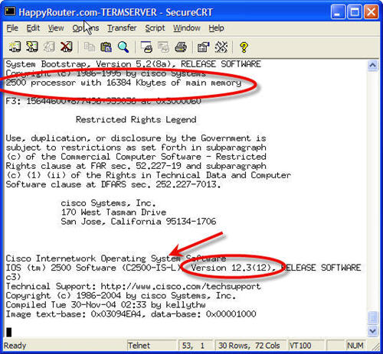Open the Transfer menu
Viewport: 383px width, 354px height.
[122, 28]
